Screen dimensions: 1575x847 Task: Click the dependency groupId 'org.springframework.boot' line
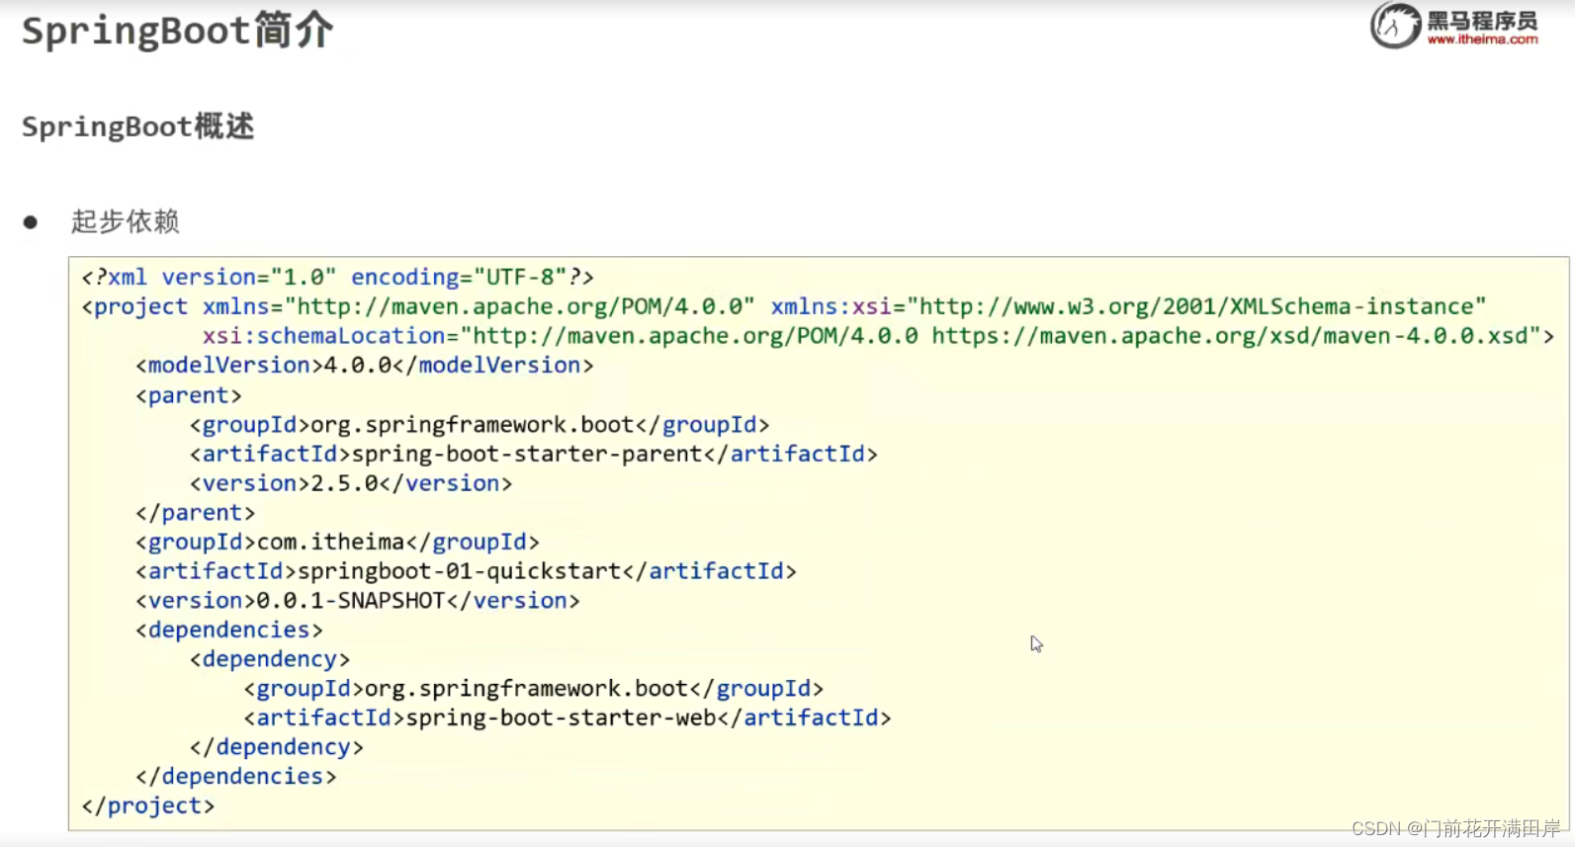(x=534, y=689)
